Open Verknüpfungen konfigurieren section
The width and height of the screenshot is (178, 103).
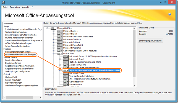(17, 71)
